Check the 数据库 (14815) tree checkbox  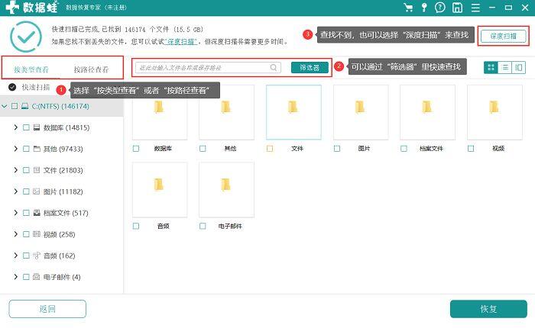(26, 127)
